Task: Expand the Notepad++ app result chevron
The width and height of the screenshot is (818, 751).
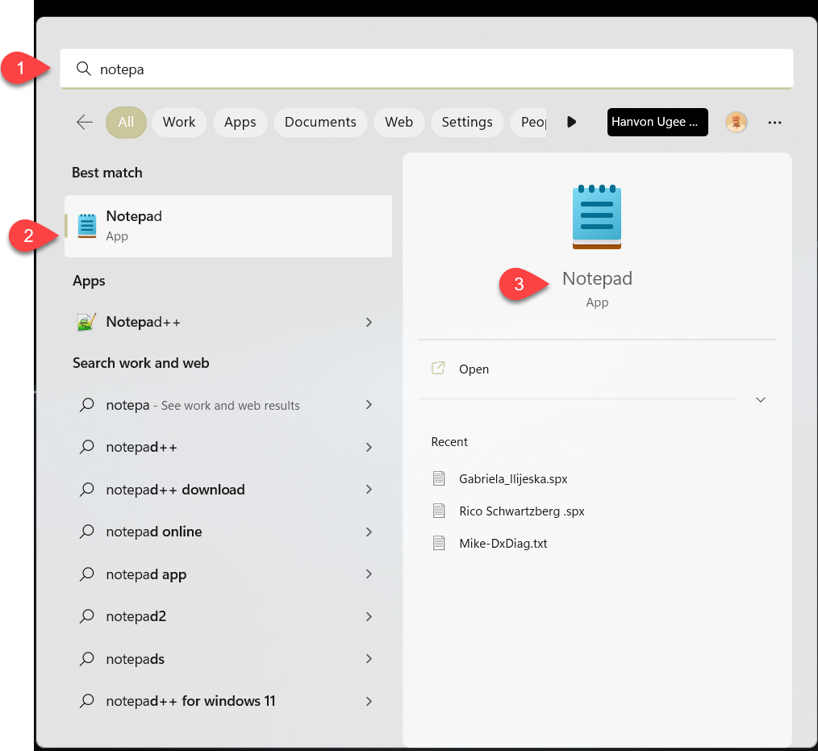Action: click(x=369, y=323)
